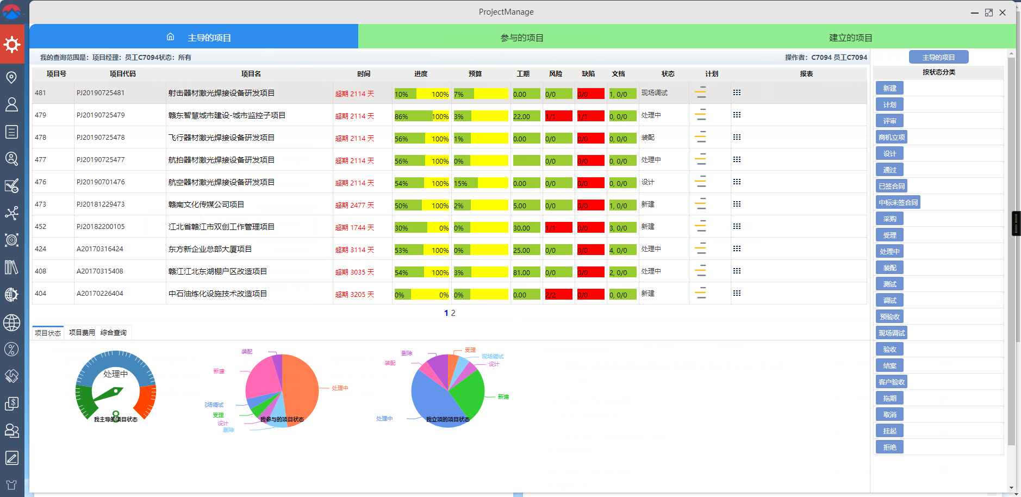
Task: Switch to 建立的项目 tab
Action: tap(850, 38)
